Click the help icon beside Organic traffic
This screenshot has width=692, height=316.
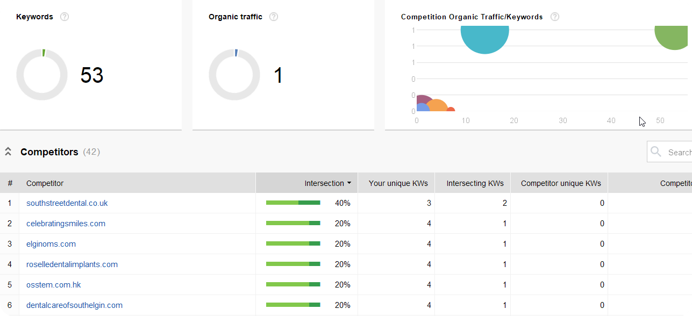click(274, 17)
